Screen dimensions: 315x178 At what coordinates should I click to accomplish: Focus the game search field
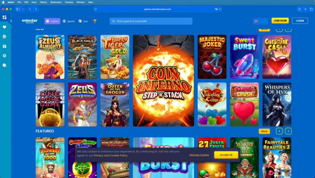pos(151,21)
